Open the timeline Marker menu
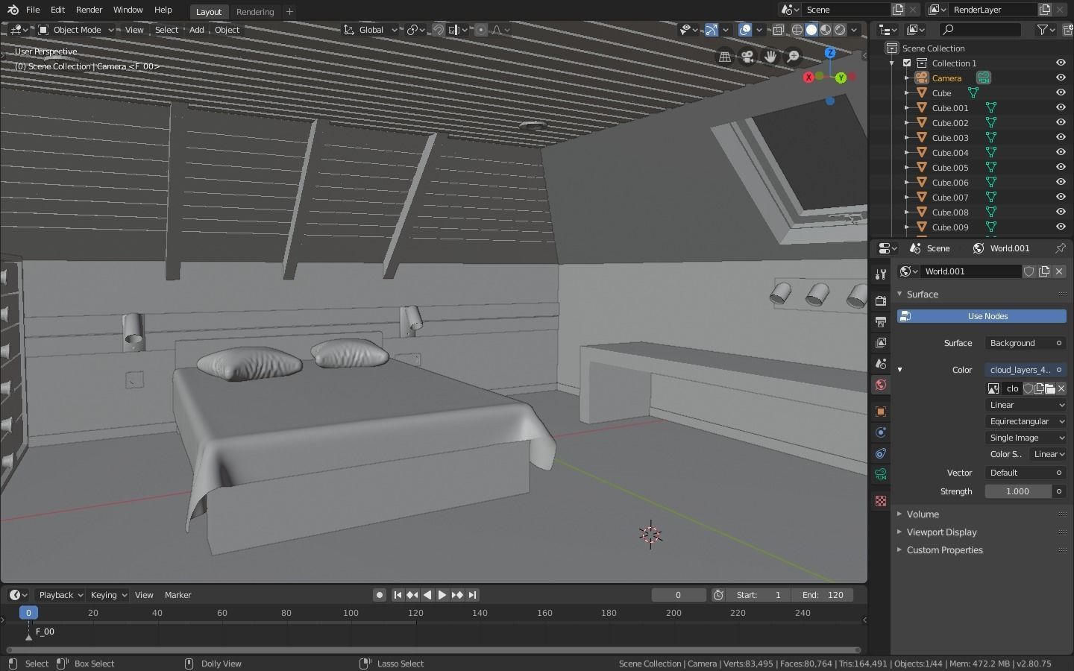Image resolution: width=1074 pixels, height=671 pixels. [178, 595]
